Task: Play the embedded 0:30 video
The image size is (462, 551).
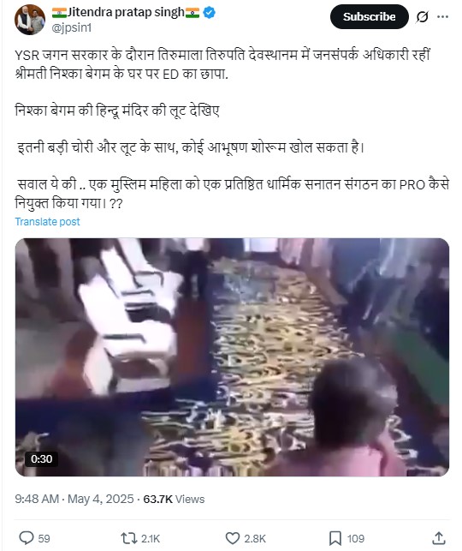Action: (232, 357)
